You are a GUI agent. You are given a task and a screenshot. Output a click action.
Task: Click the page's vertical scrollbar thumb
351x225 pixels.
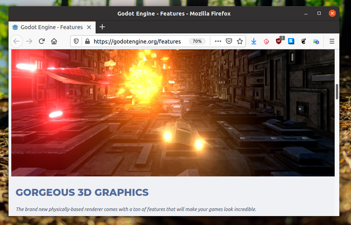[337, 91]
